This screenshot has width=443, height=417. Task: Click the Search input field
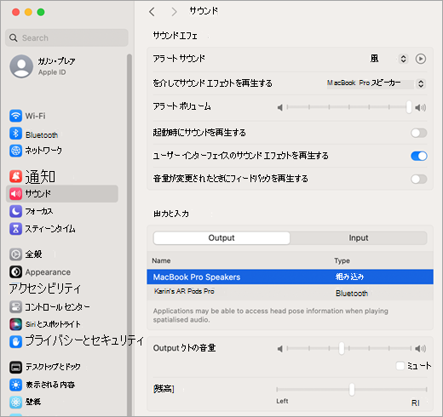66,37
